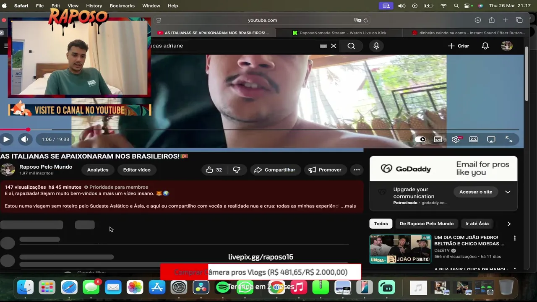Open the File menu in the menu bar
This screenshot has width=537, height=302.
click(x=40, y=5)
